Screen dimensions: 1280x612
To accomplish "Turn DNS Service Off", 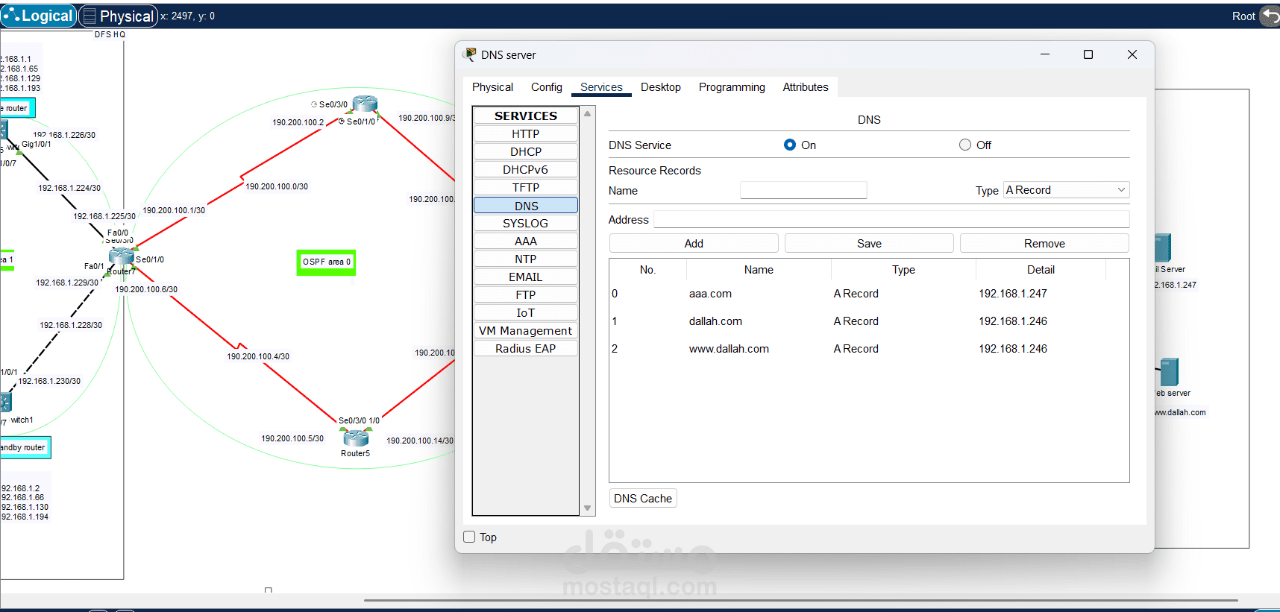I will coord(965,145).
